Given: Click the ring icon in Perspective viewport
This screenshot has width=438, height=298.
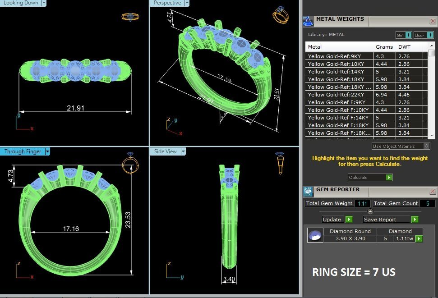Looking at the screenshot, I should click(280, 15).
